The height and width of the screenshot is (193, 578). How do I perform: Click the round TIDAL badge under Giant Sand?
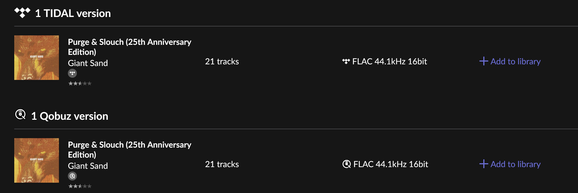[x=72, y=73]
